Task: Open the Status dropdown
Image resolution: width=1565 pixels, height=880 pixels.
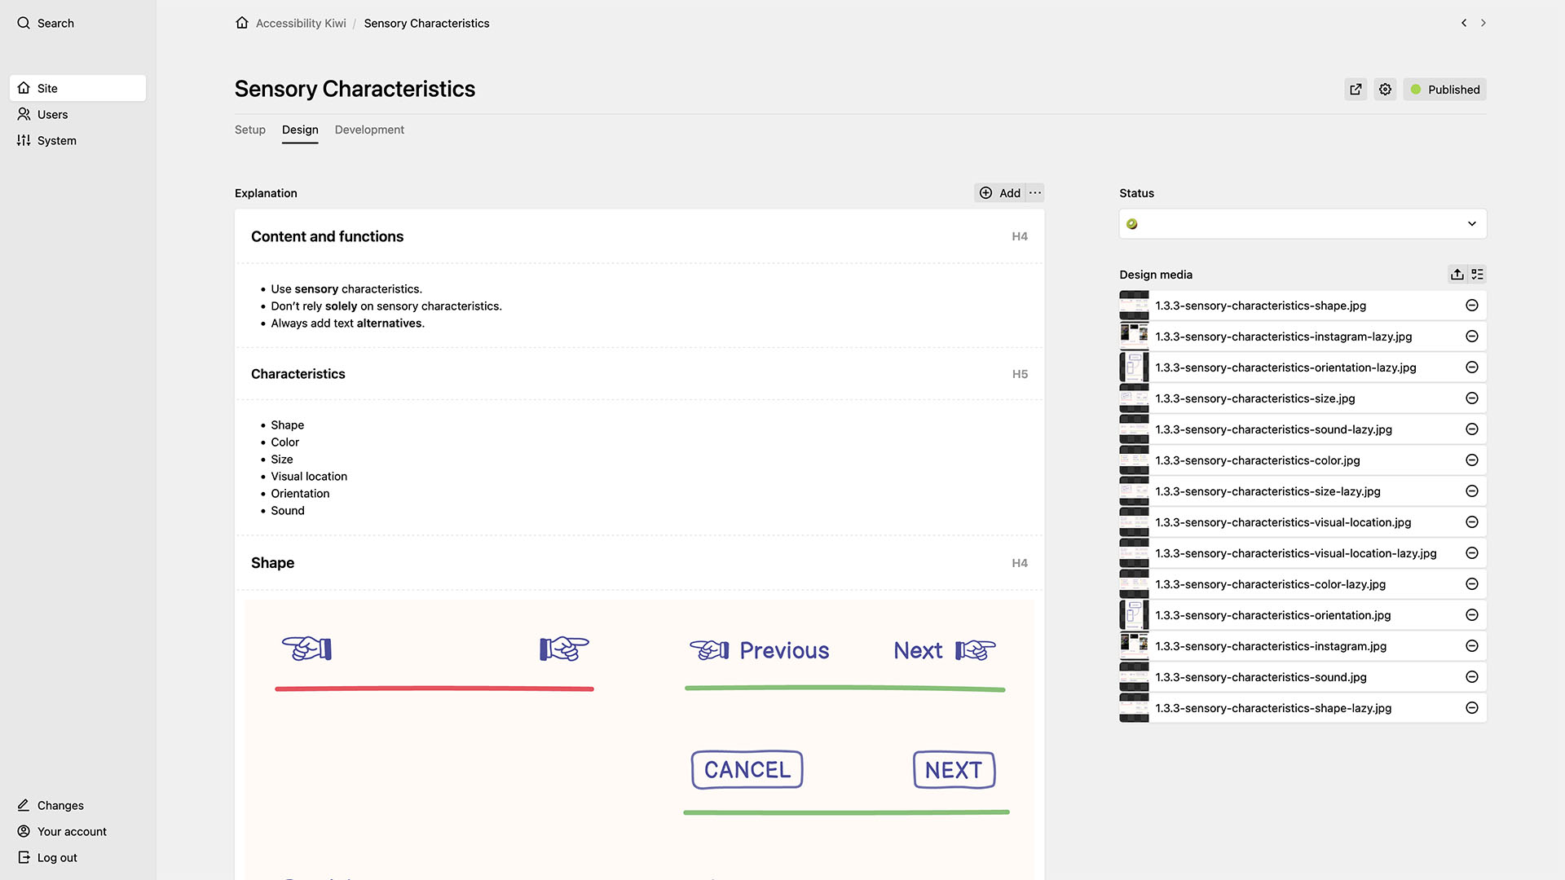Action: coord(1303,224)
